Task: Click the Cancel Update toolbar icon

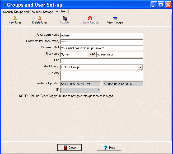Action: [90, 18]
